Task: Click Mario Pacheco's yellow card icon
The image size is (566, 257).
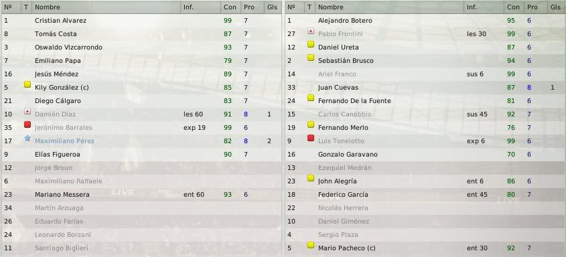Action: click(x=310, y=245)
